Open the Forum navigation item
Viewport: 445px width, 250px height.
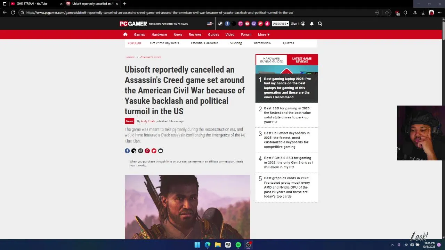pyautogui.click(x=246, y=34)
